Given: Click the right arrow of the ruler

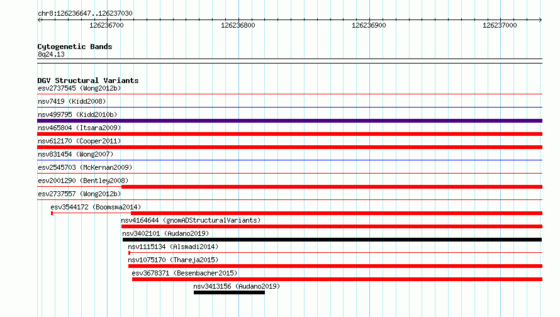Looking at the screenshot, I should (540, 20).
